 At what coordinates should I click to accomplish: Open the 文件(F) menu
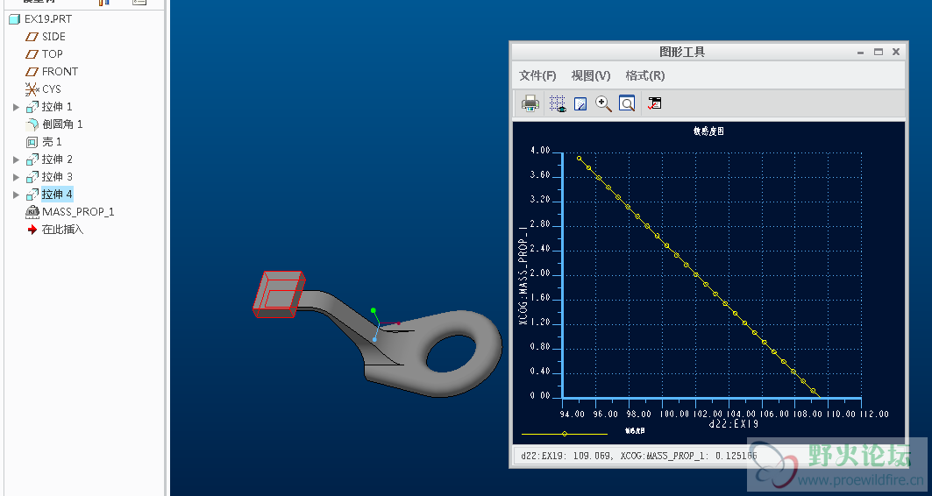pyautogui.click(x=537, y=75)
